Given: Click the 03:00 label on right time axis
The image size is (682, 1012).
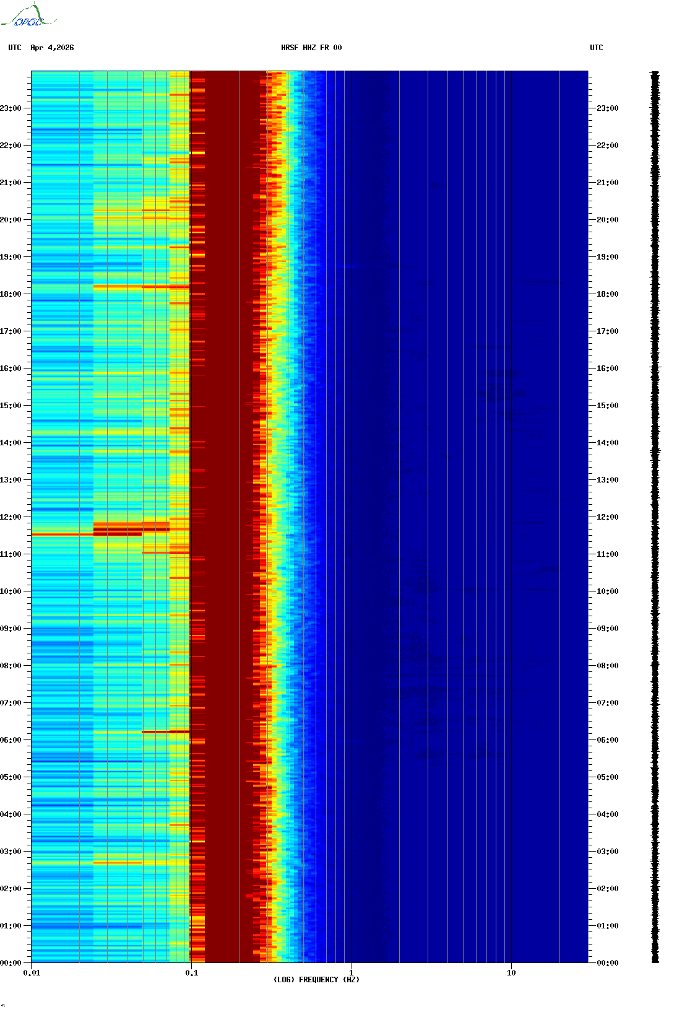Looking at the screenshot, I should point(607,852).
